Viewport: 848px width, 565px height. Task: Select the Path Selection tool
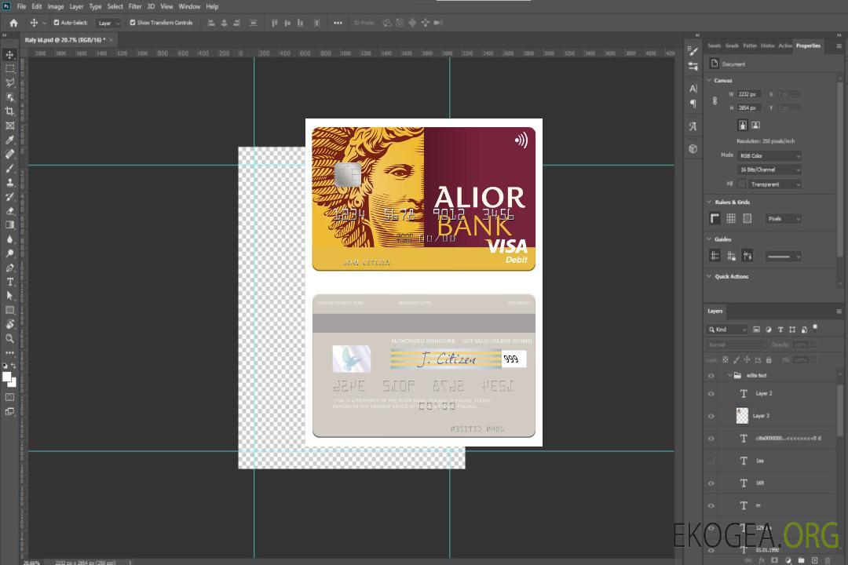coord(9,296)
